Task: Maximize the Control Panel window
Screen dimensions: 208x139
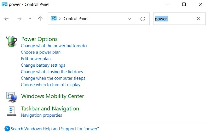Action: coord(184,4)
